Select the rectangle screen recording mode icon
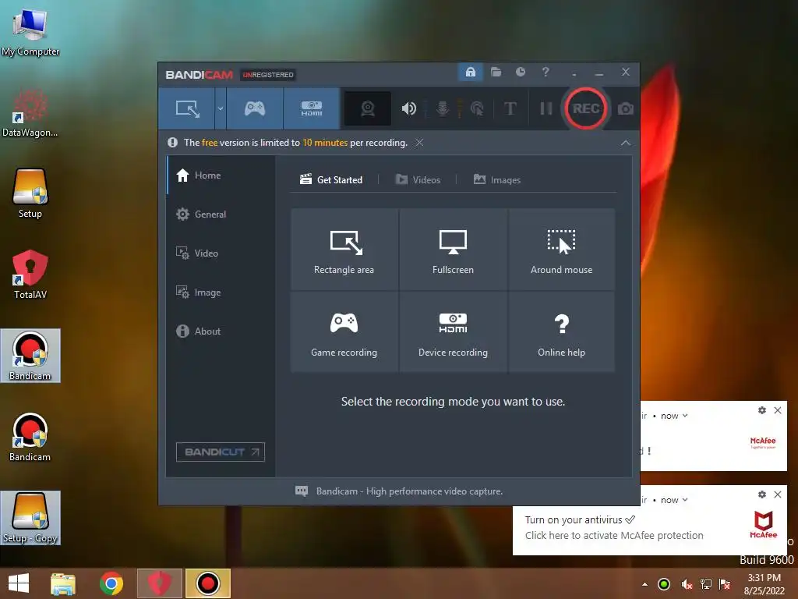798x599 pixels. tap(187, 108)
